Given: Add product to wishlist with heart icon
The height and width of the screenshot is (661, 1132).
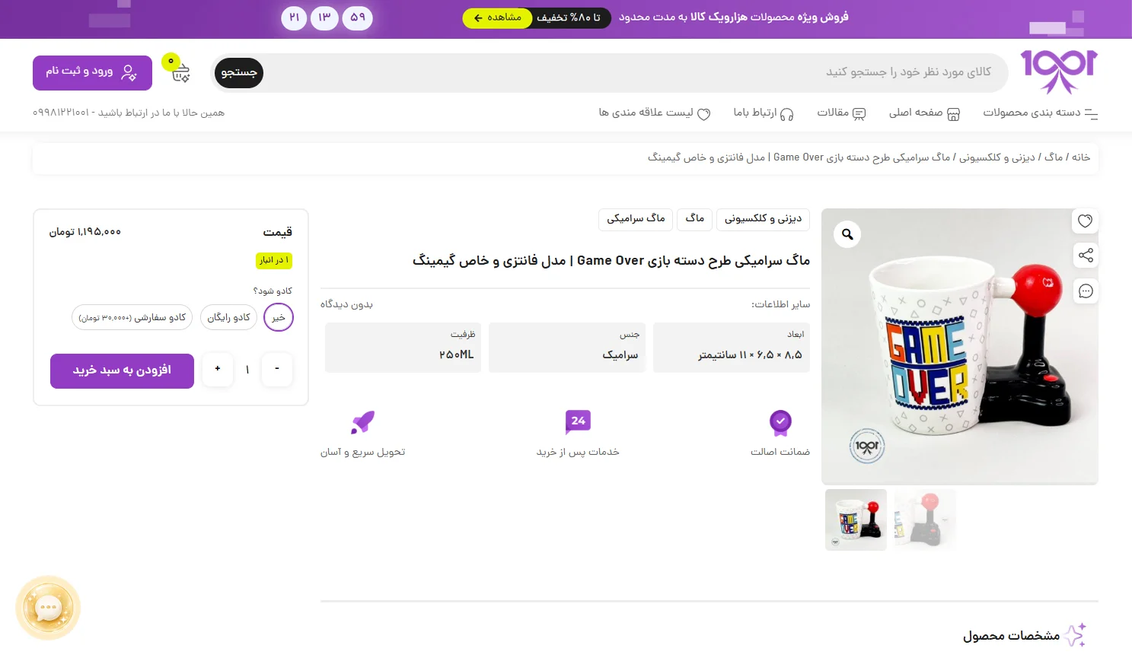Looking at the screenshot, I should tap(1085, 221).
